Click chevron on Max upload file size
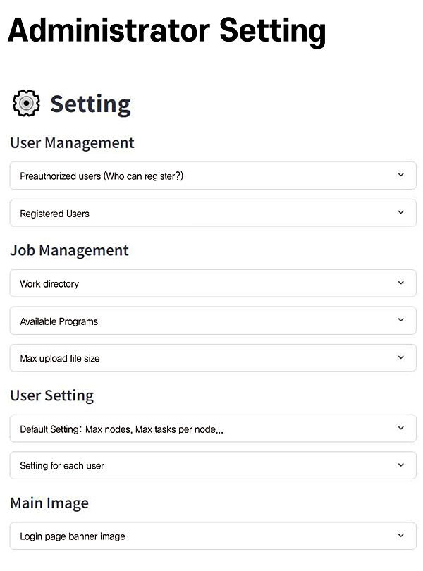This screenshot has width=423, height=571. pos(400,357)
